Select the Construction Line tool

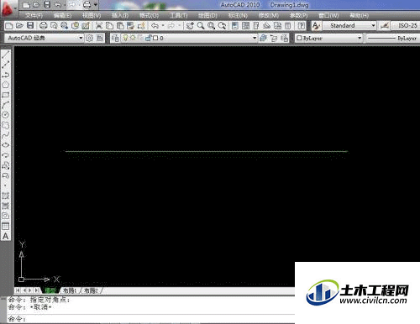tap(6, 65)
